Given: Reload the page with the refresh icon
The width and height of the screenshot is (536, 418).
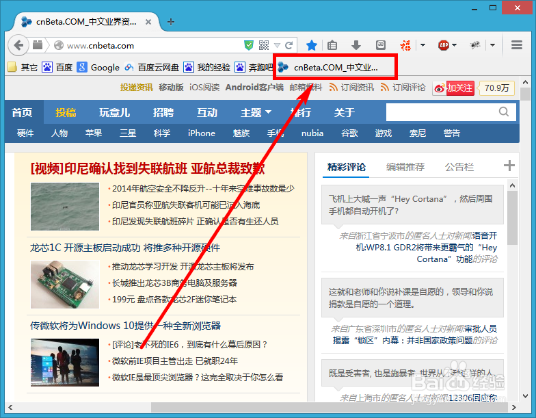Looking at the screenshot, I should click(289, 45).
